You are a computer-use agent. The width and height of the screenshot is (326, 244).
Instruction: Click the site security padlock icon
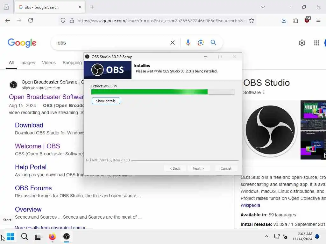coord(72,20)
